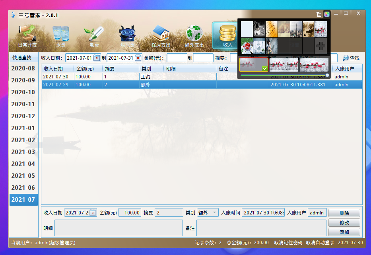This screenshot has height=255, width=371.
Task: Jump to month 2020-12 in quick search
Action: pos(23,116)
